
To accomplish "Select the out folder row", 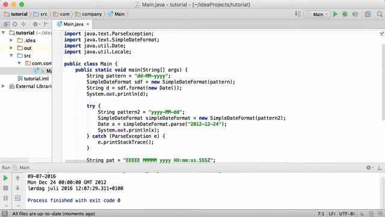I will pos(26,48).
